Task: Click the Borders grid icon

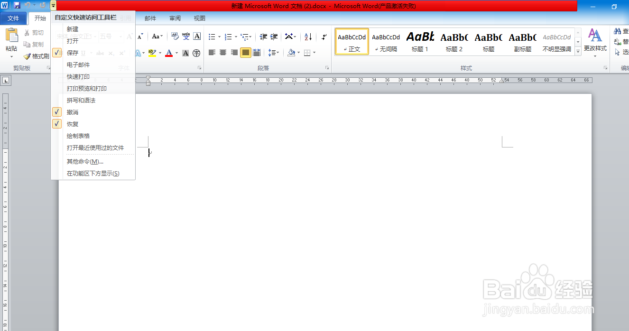Action: [x=307, y=53]
